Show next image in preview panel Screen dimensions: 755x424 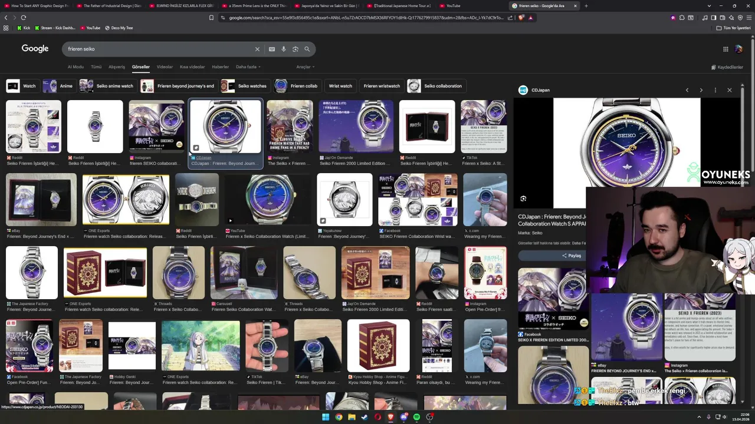coord(701,90)
